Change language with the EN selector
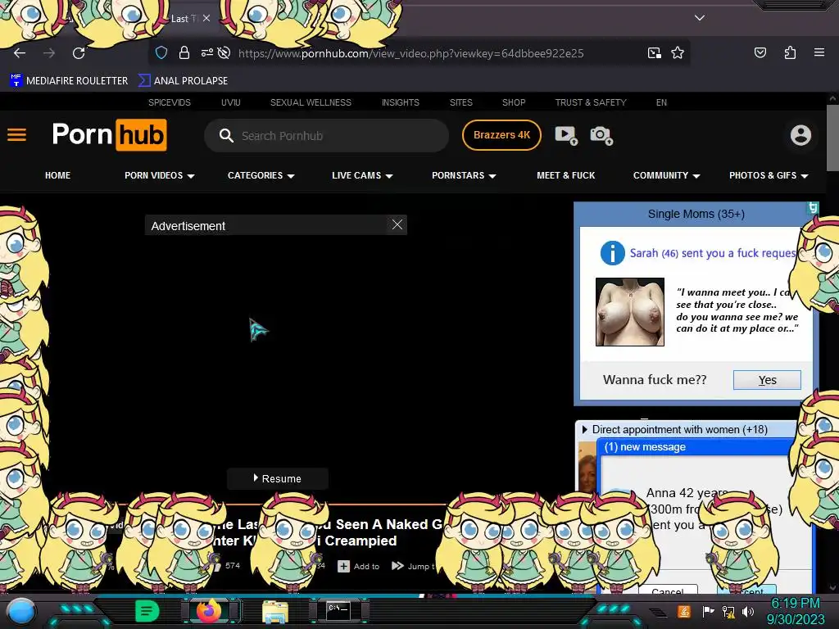Viewport: 839px width, 629px height. (661, 102)
